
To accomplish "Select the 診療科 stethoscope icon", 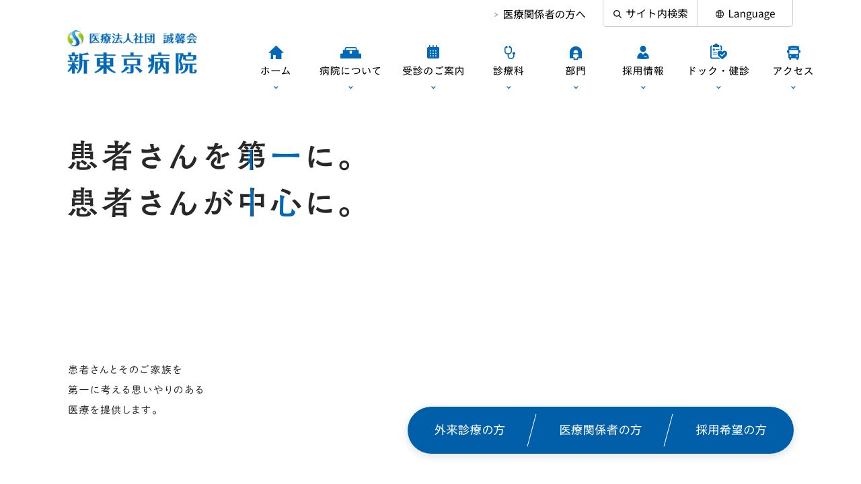I will [x=509, y=52].
